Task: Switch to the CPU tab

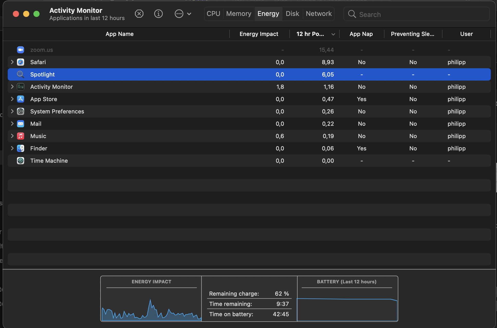Action: (213, 14)
